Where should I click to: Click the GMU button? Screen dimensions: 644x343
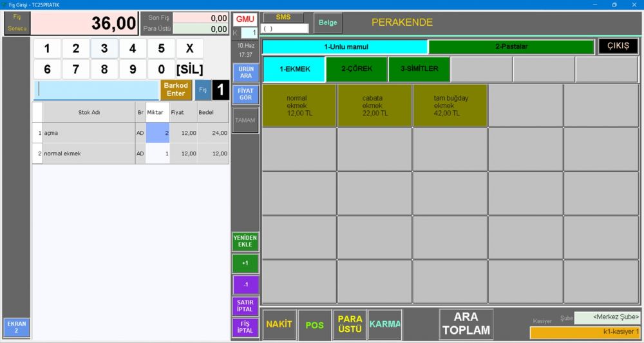(x=245, y=19)
